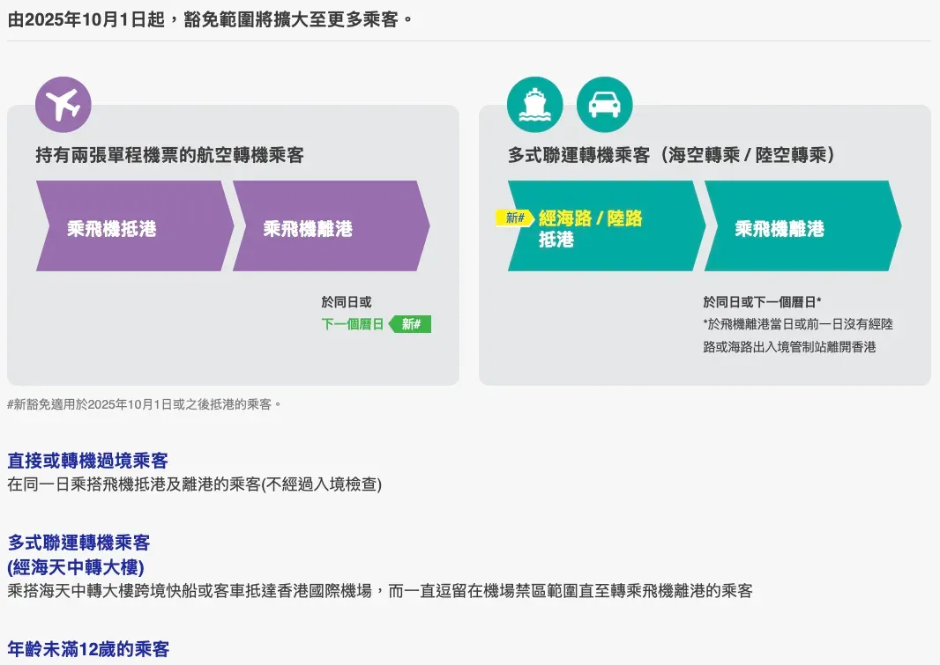Click the blue heading 年齡未滿12歲的乘客
The width and height of the screenshot is (940, 665).
88,649
